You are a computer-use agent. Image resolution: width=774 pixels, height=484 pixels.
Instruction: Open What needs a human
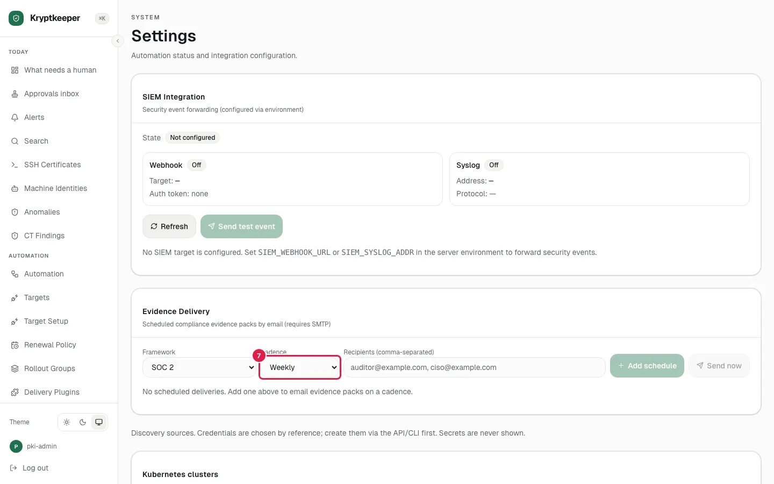[59, 70]
